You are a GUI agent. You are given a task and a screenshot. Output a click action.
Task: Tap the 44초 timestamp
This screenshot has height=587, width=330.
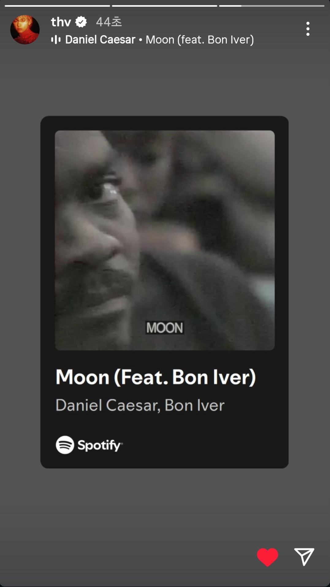(x=109, y=22)
